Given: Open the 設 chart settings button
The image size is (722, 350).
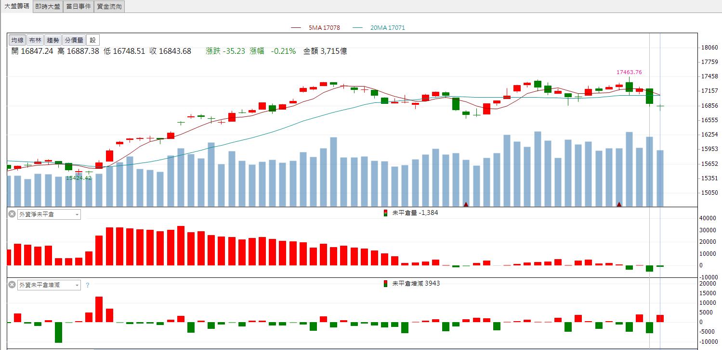Looking at the screenshot, I should tap(93, 40).
